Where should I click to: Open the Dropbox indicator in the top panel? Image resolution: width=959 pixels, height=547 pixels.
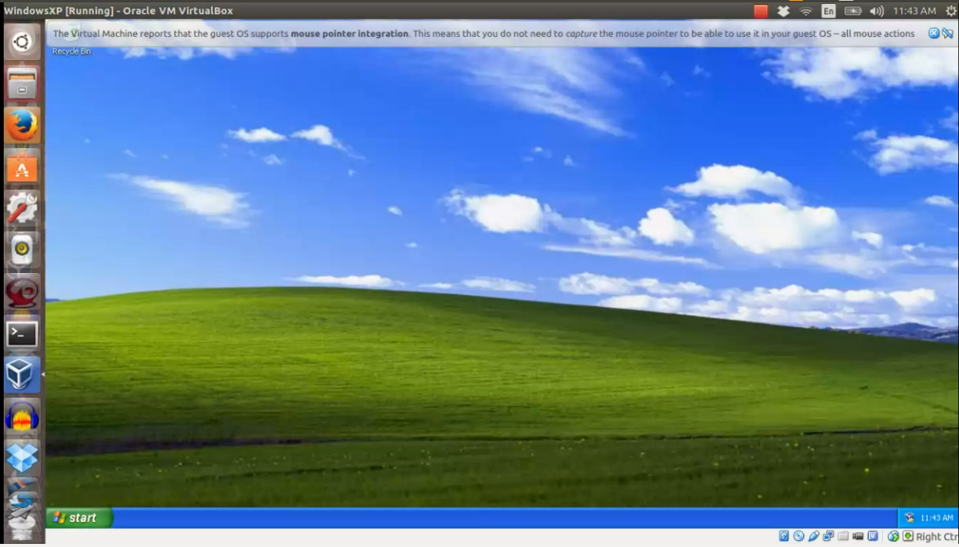click(x=783, y=11)
